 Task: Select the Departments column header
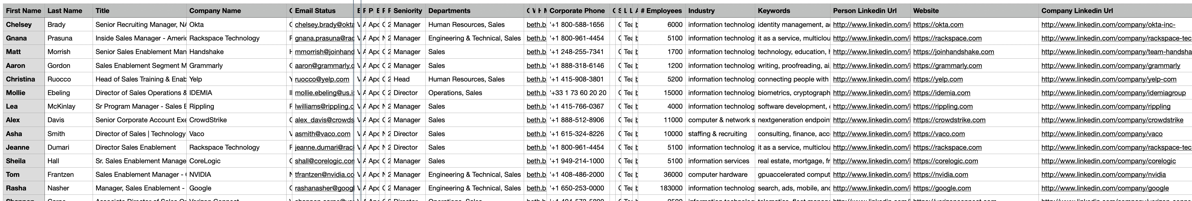point(449,11)
